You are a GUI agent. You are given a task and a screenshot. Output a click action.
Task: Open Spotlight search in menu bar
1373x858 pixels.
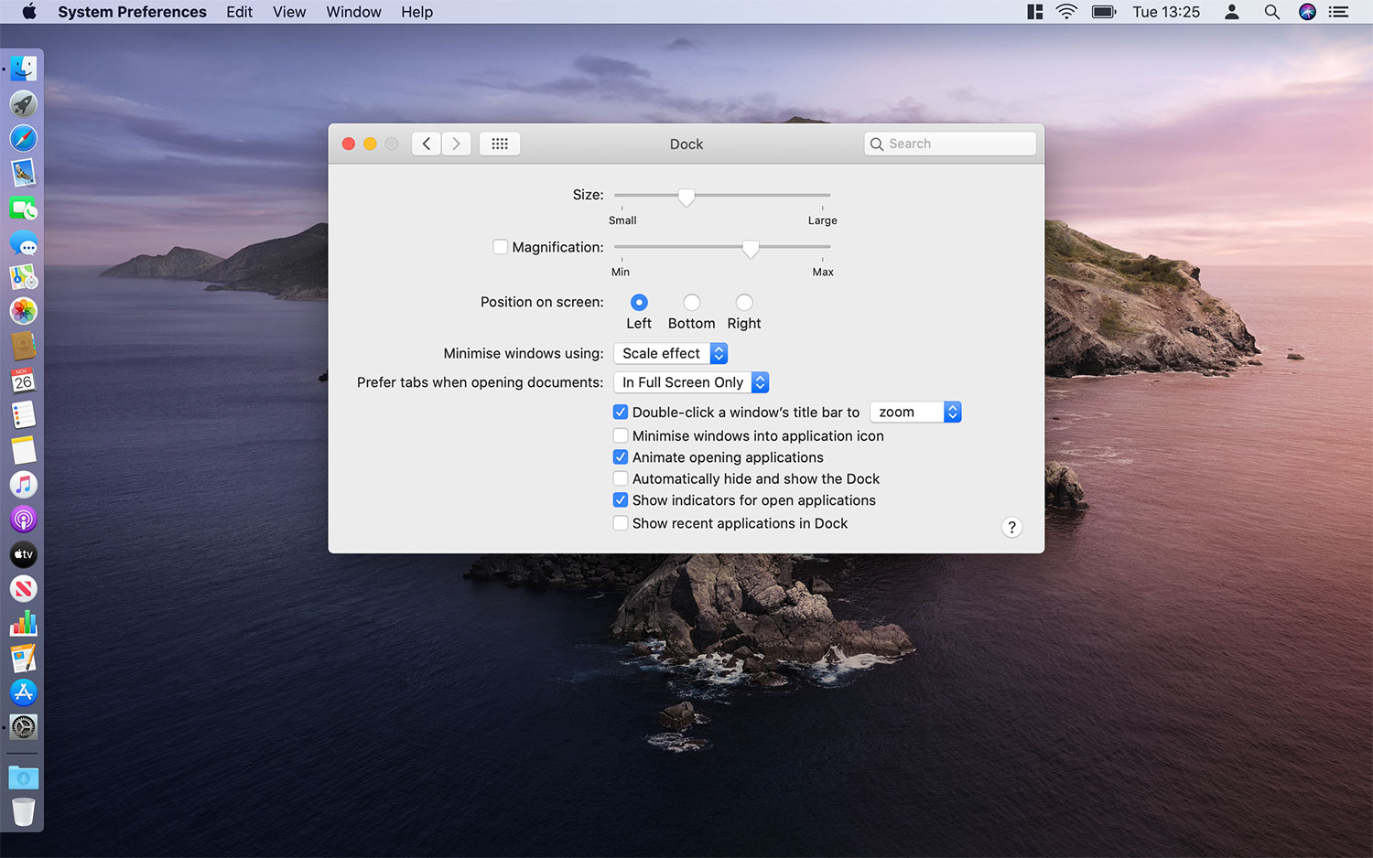tap(1271, 12)
